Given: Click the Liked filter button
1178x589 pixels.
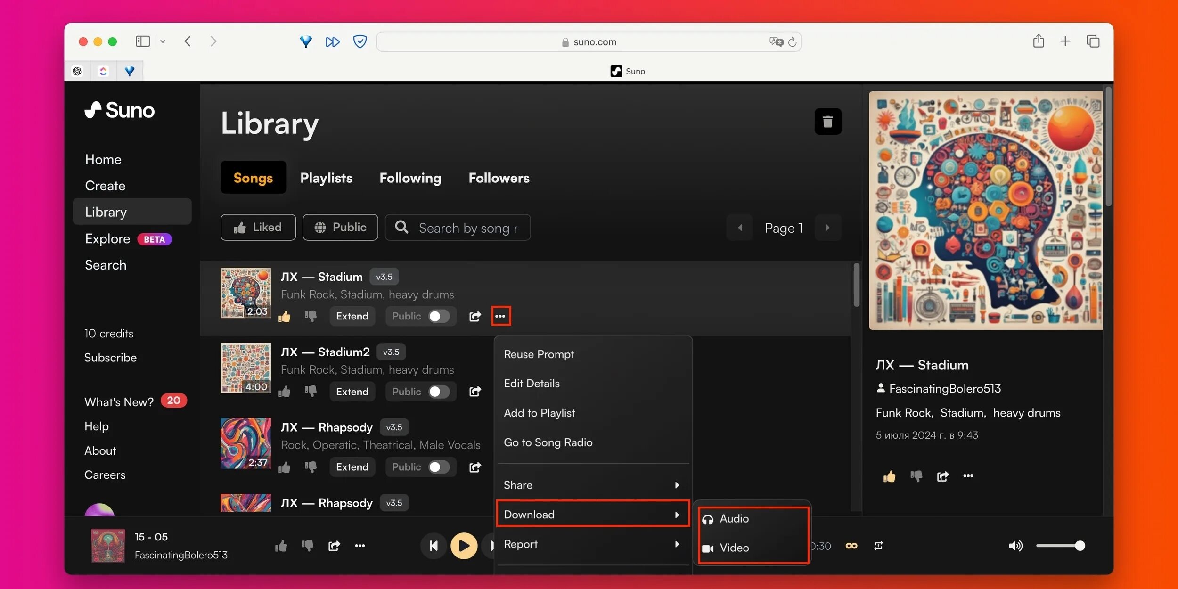Looking at the screenshot, I should tap(258, 228).
